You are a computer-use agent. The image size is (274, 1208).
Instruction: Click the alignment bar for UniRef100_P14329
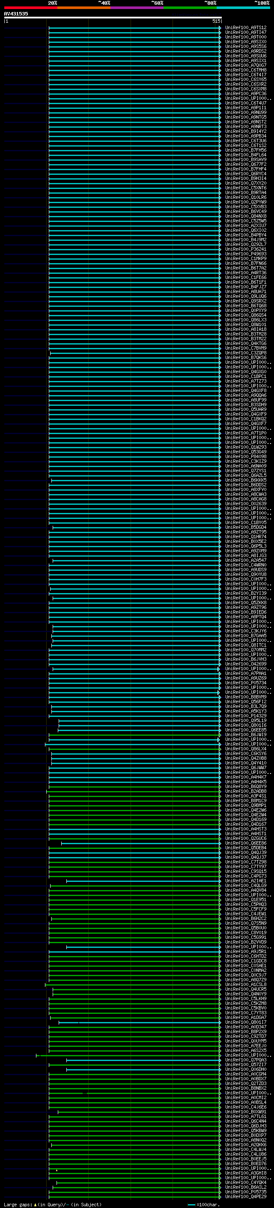click(x=135, y=716)
